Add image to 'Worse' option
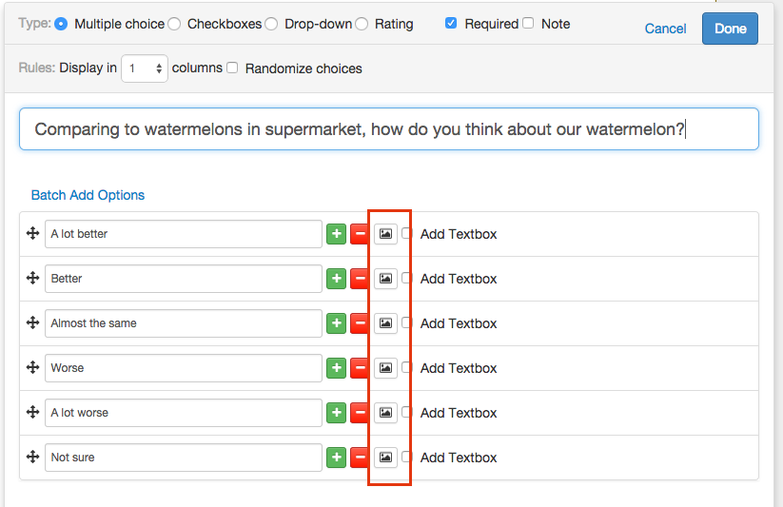783x507 pixels. point(385,368)
